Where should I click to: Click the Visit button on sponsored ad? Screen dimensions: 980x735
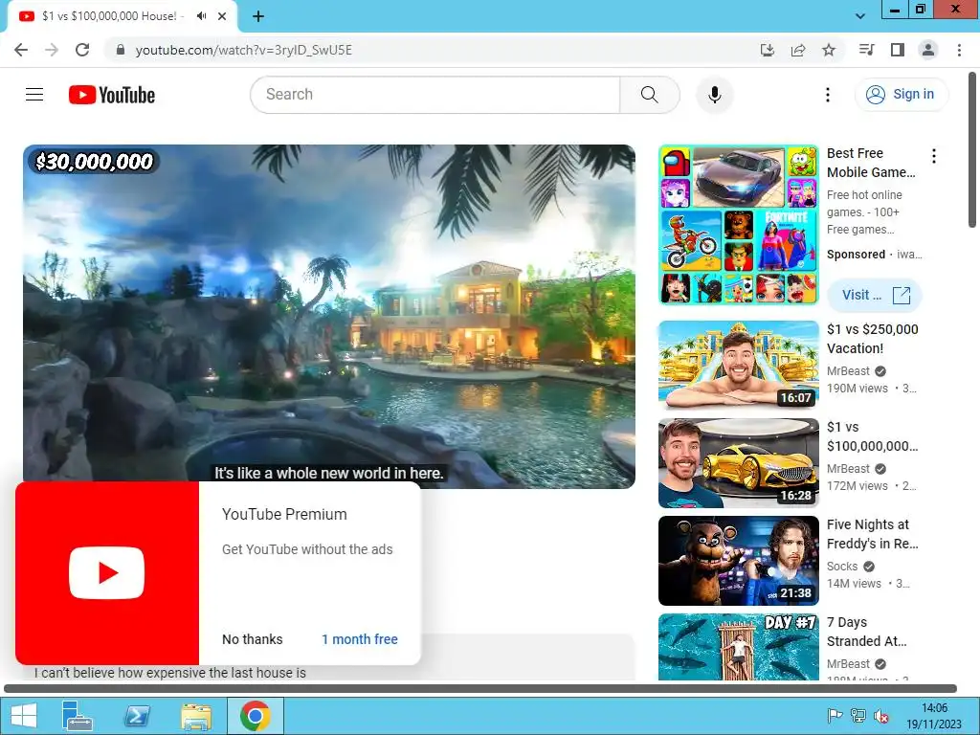pos(875,295)
